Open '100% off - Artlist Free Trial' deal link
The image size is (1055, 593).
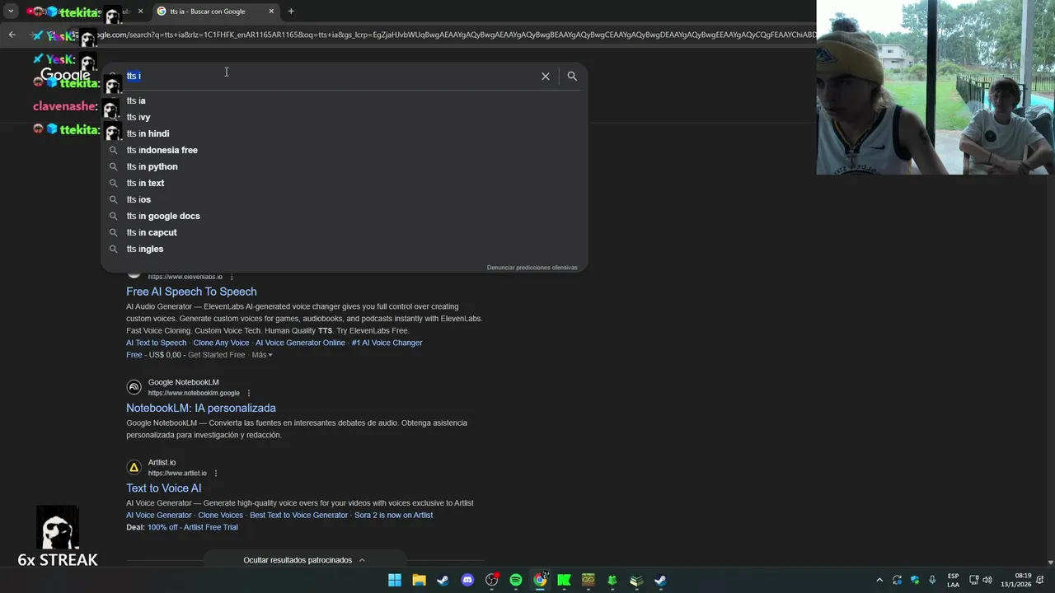(193, 527)
